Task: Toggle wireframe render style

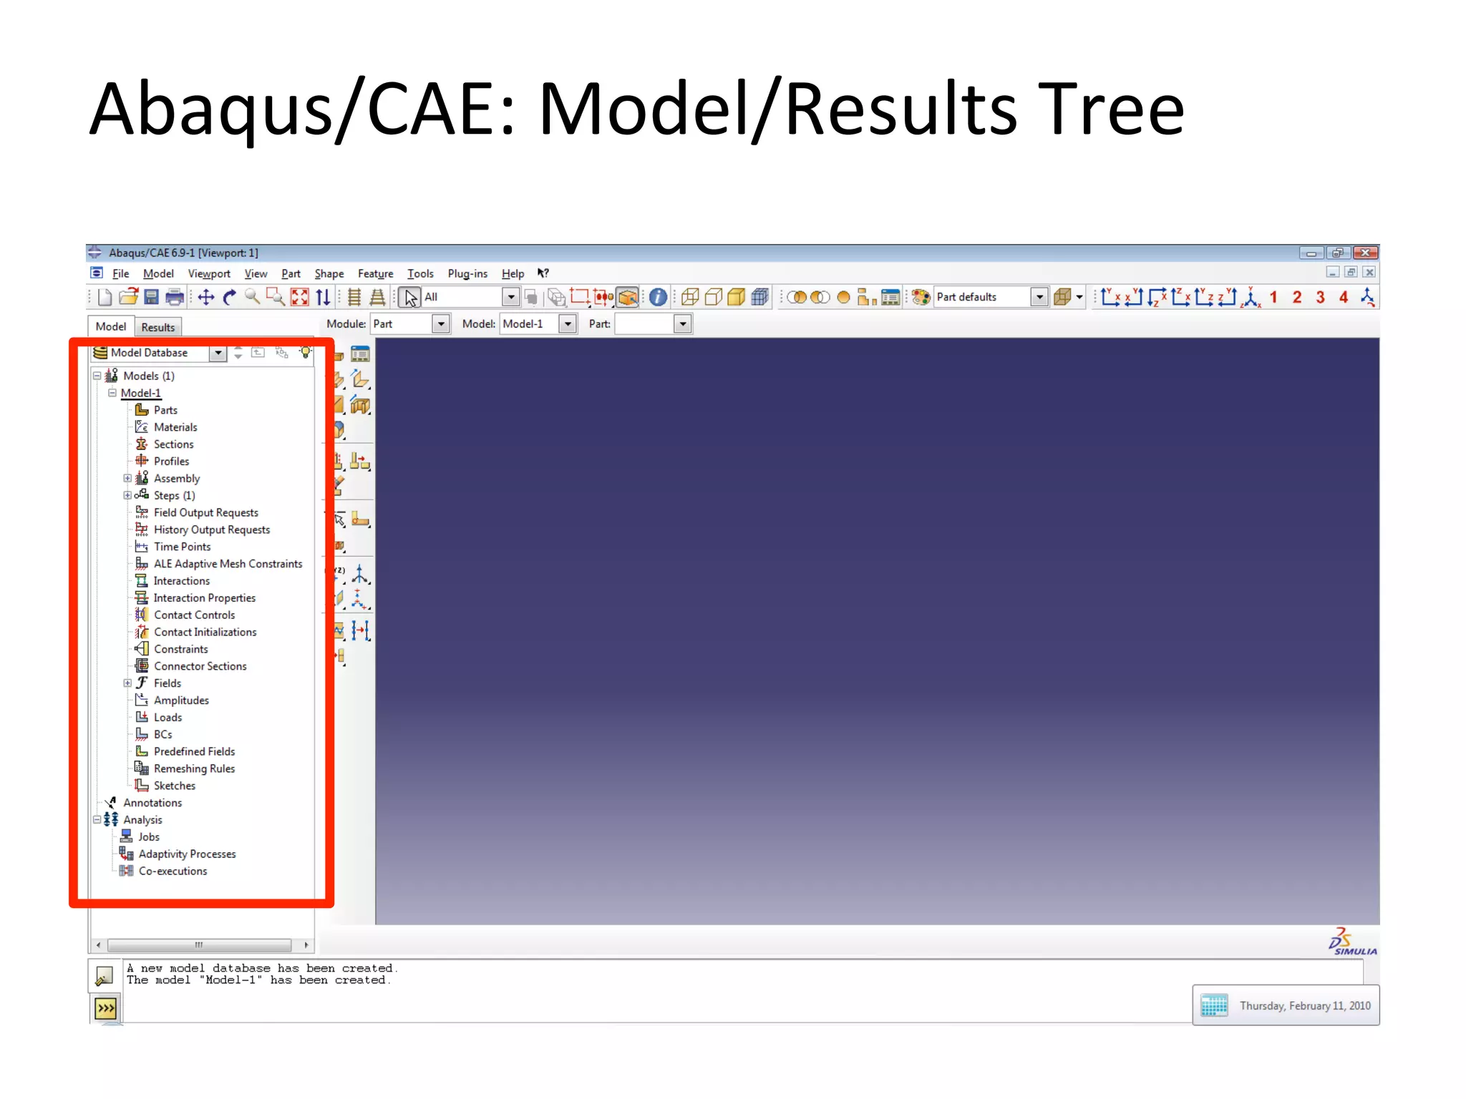Action: [x=690, y=297]
